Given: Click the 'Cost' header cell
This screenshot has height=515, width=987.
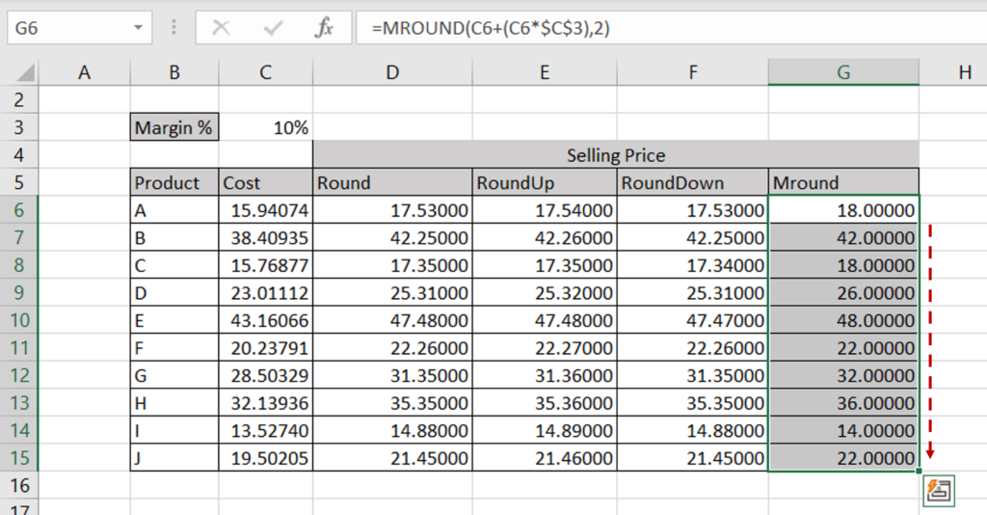Looking at the screenshot, I should (266, 182).
